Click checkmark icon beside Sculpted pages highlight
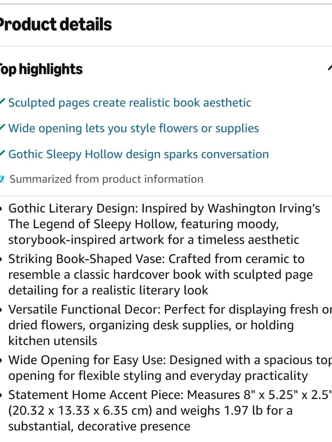Image resolution: width=332 pixels, height=442 pixels. tap(2, 101)
